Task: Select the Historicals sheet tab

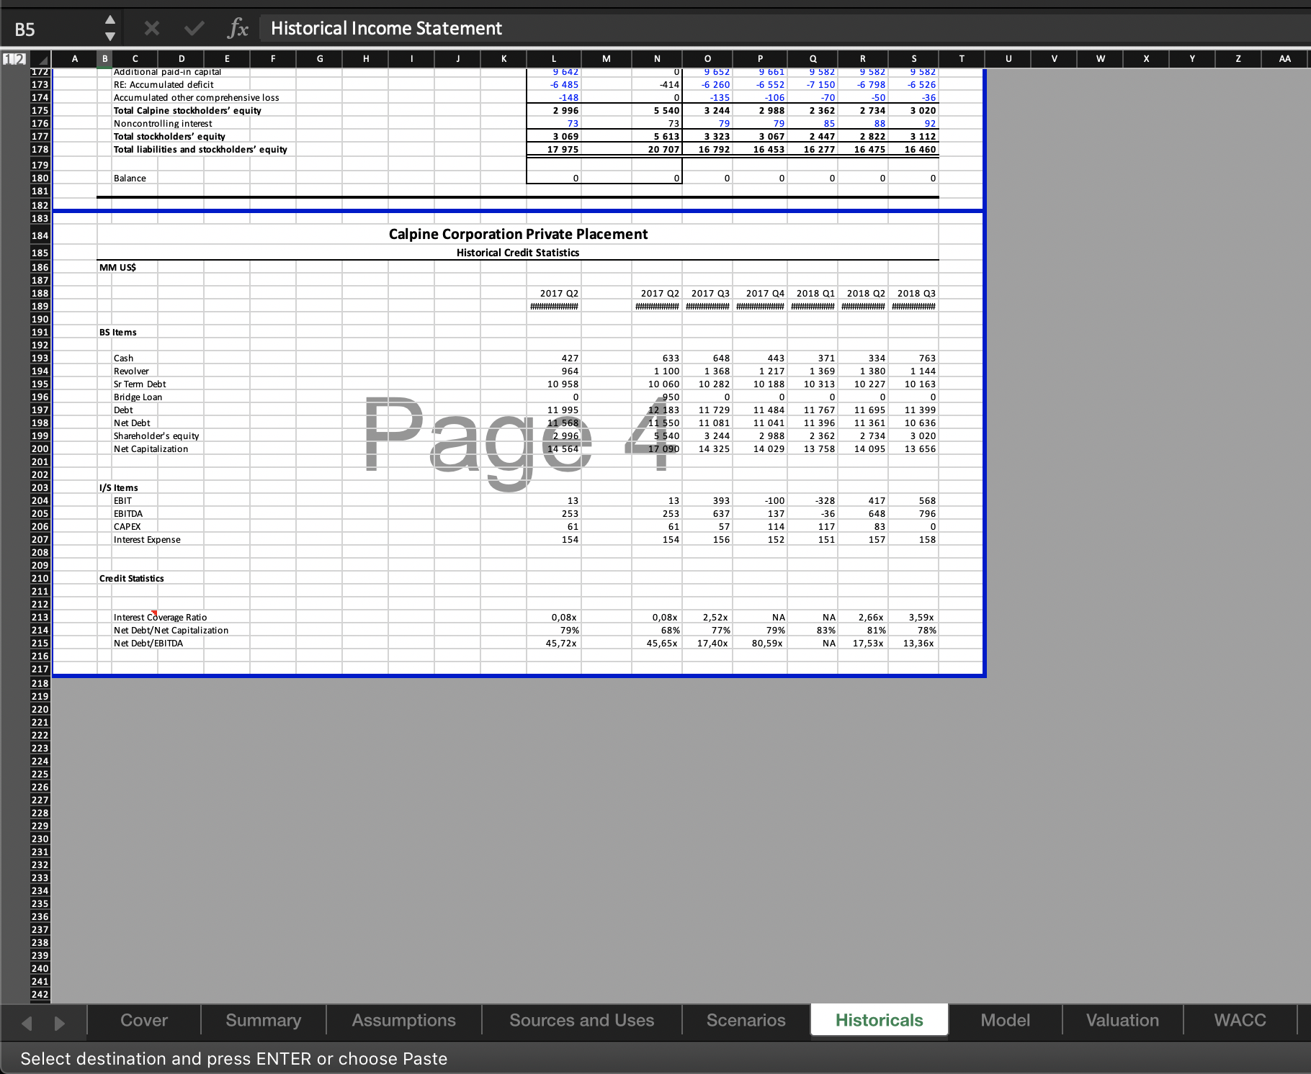Action: pyautogui.click(x=879, y=1020)
